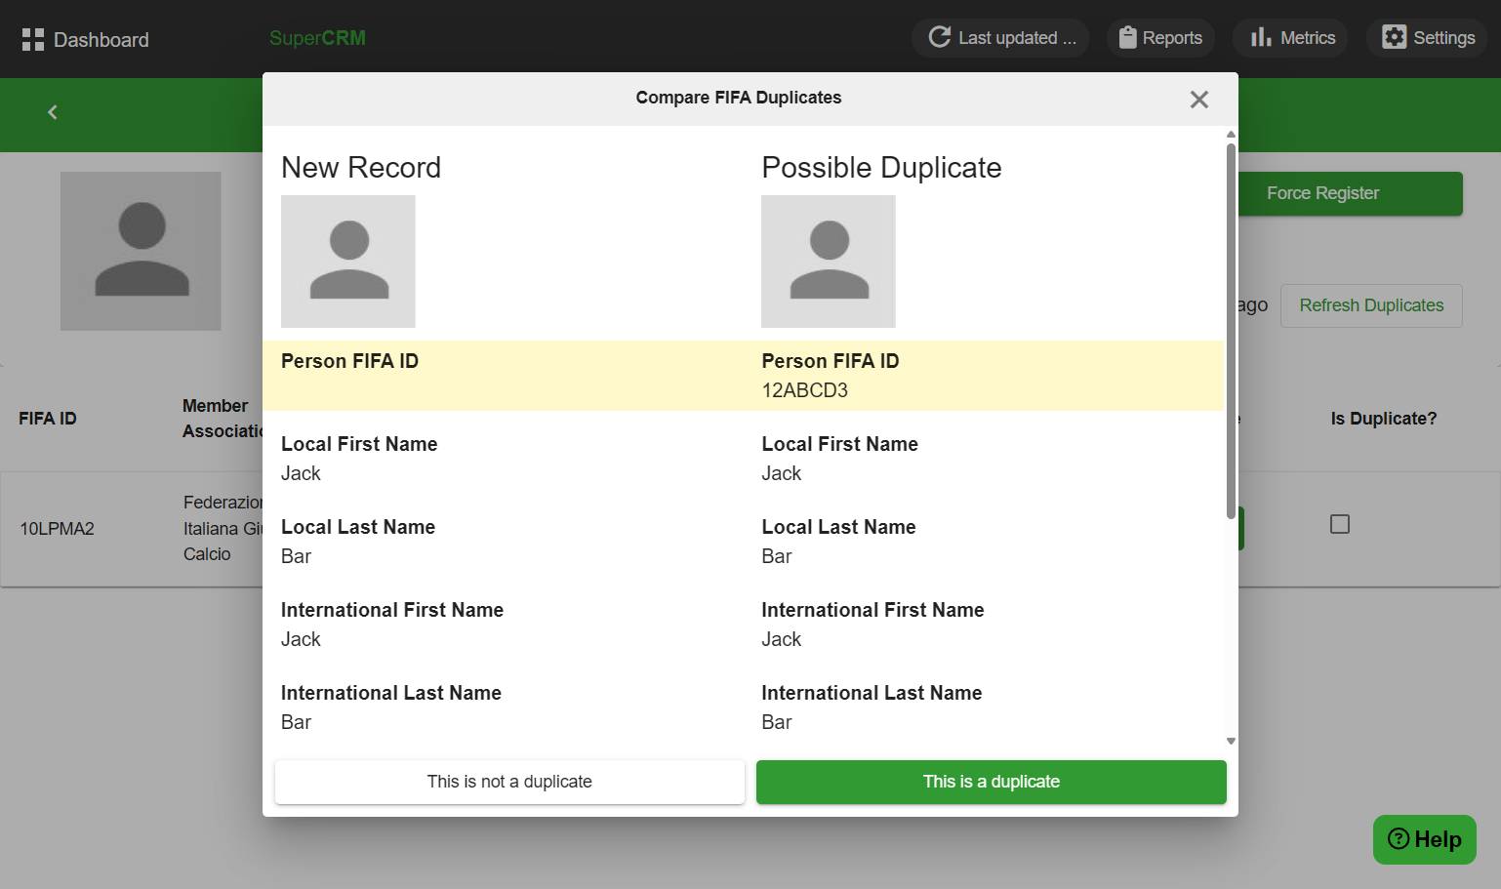Screen dimensions: 1501x889
Task: Click Possible Duplicate Local Last Name label
Action: (838, 527)
